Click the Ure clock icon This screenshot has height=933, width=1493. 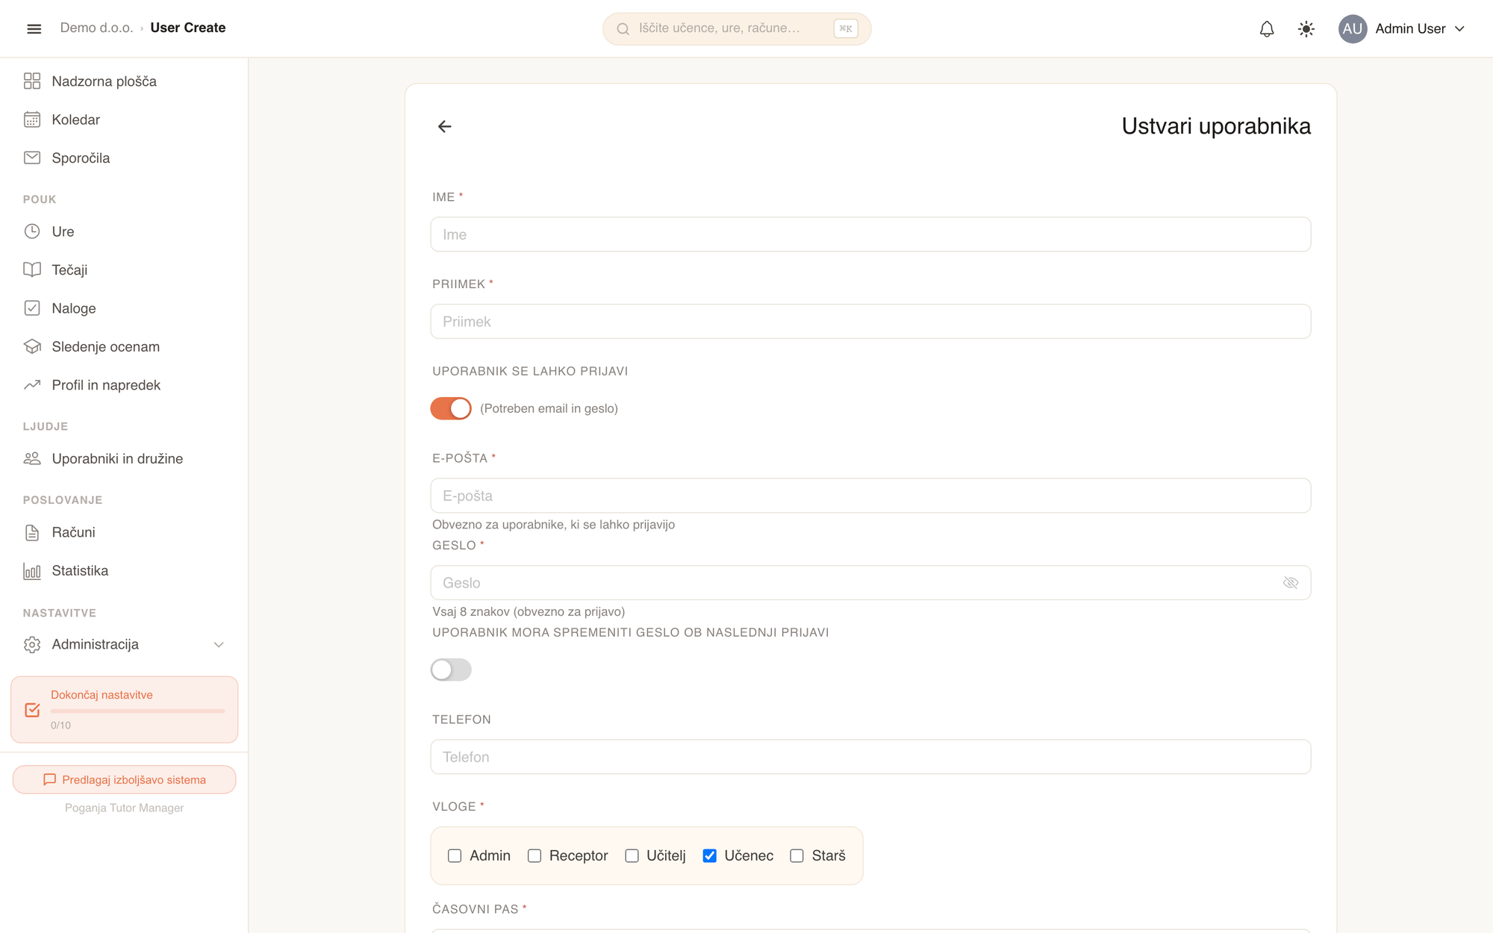(x=32, y=231)
